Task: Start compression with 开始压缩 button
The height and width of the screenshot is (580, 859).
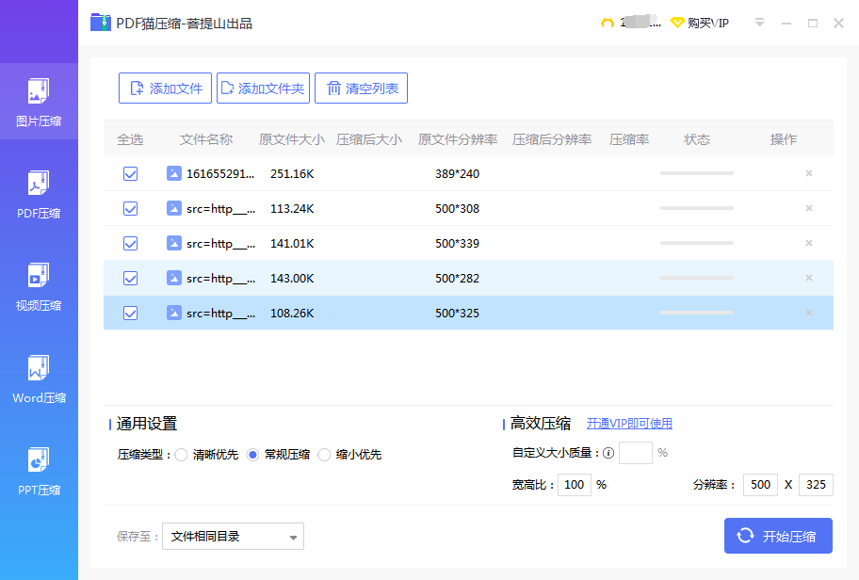Action: click(x=778, y=536)
